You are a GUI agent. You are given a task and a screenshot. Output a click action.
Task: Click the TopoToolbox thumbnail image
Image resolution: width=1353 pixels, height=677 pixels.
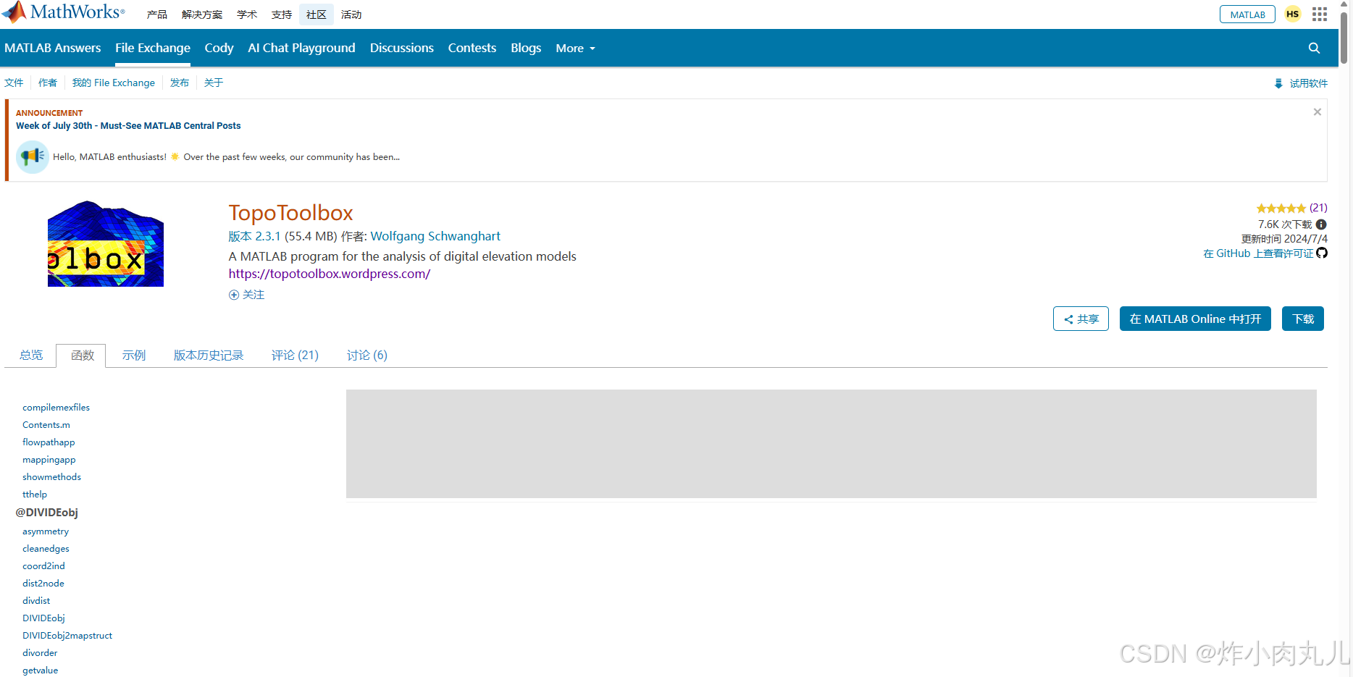click(x=106, y=244)
